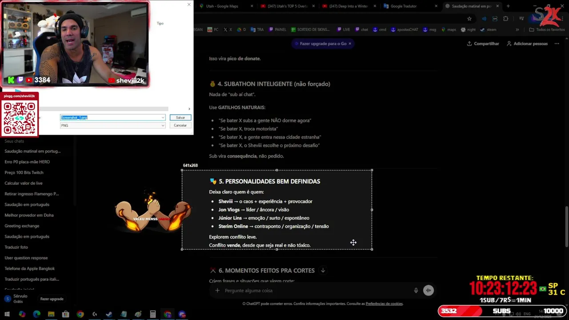Open the Telefone da Apple Bangkok chat

(x=29, y=268)
